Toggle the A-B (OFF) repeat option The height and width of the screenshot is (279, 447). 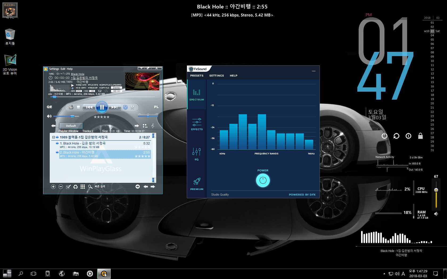coord(81,88)
